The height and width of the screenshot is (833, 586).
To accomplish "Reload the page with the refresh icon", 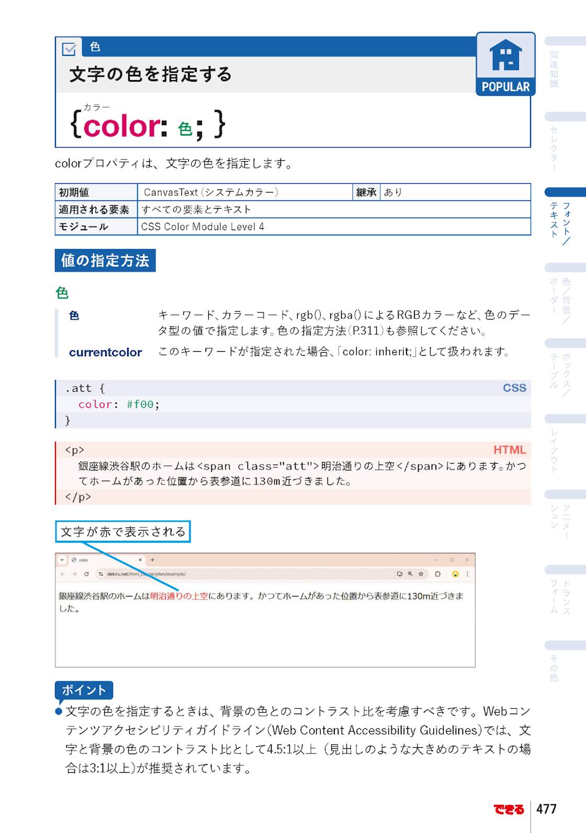I will [x=86, y=574].
